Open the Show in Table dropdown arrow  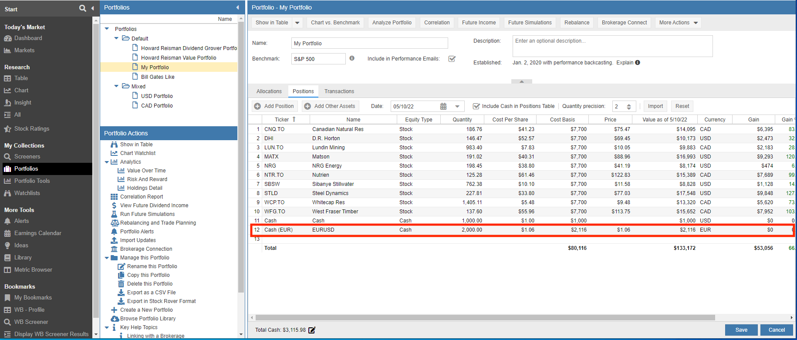[x=297, y=23]
